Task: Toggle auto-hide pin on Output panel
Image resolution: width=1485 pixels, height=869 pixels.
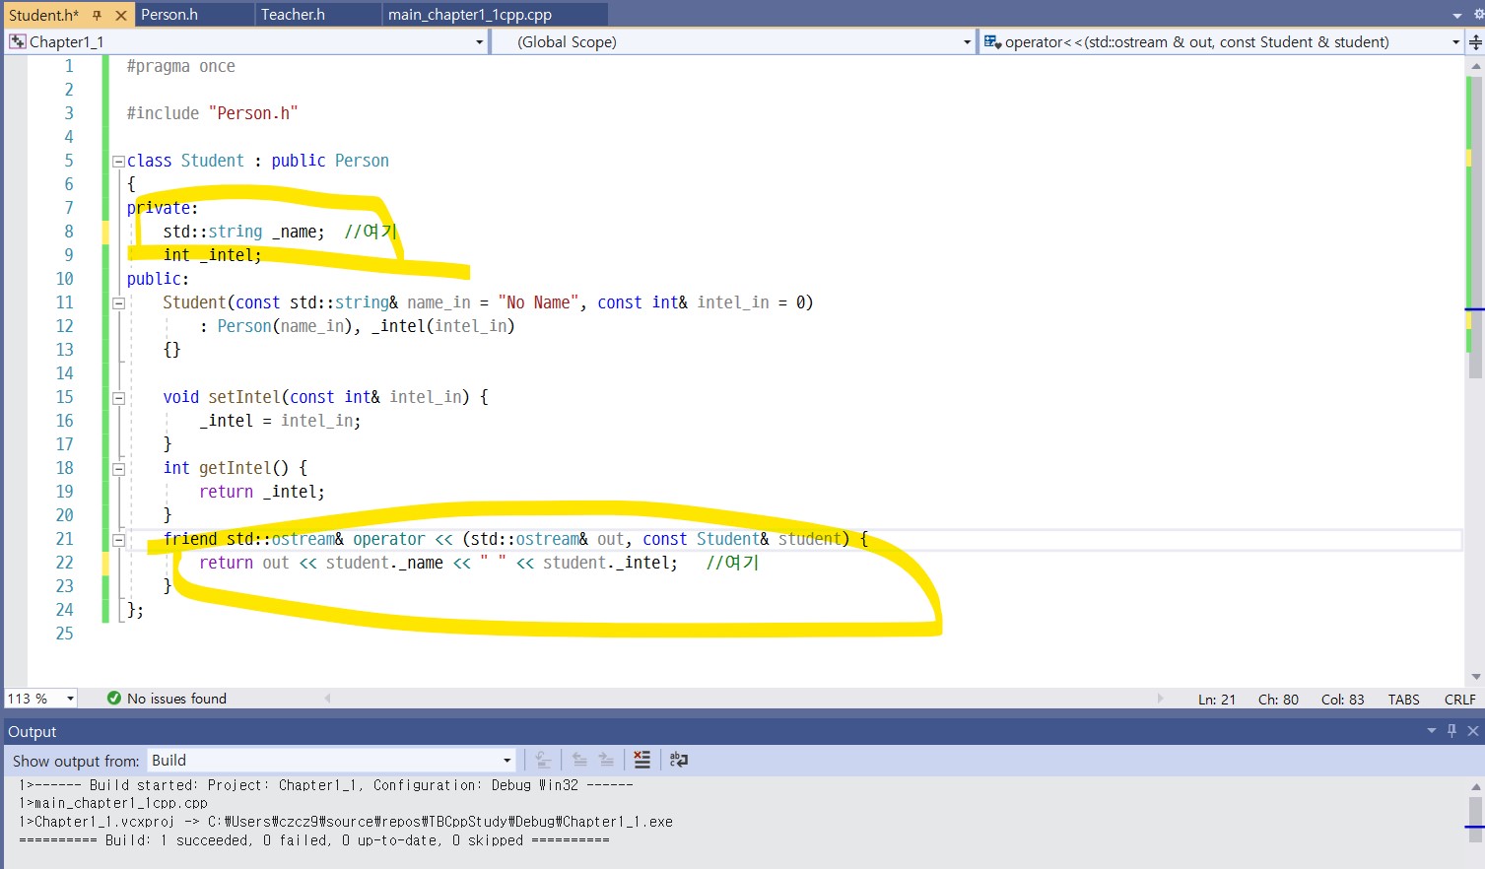Action: [x=1451, y=731]
